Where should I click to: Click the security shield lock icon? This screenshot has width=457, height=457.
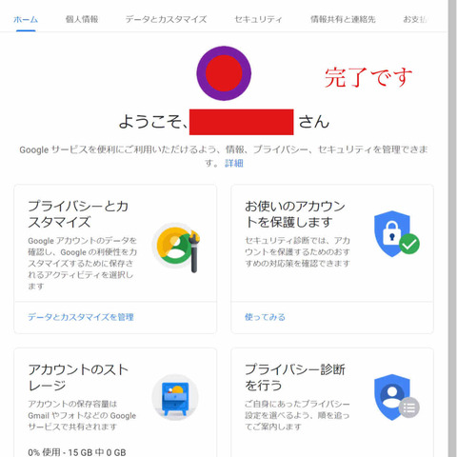click(396, 234)
